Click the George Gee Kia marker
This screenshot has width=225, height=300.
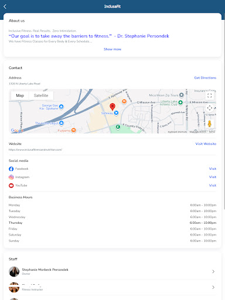(61, 107)
